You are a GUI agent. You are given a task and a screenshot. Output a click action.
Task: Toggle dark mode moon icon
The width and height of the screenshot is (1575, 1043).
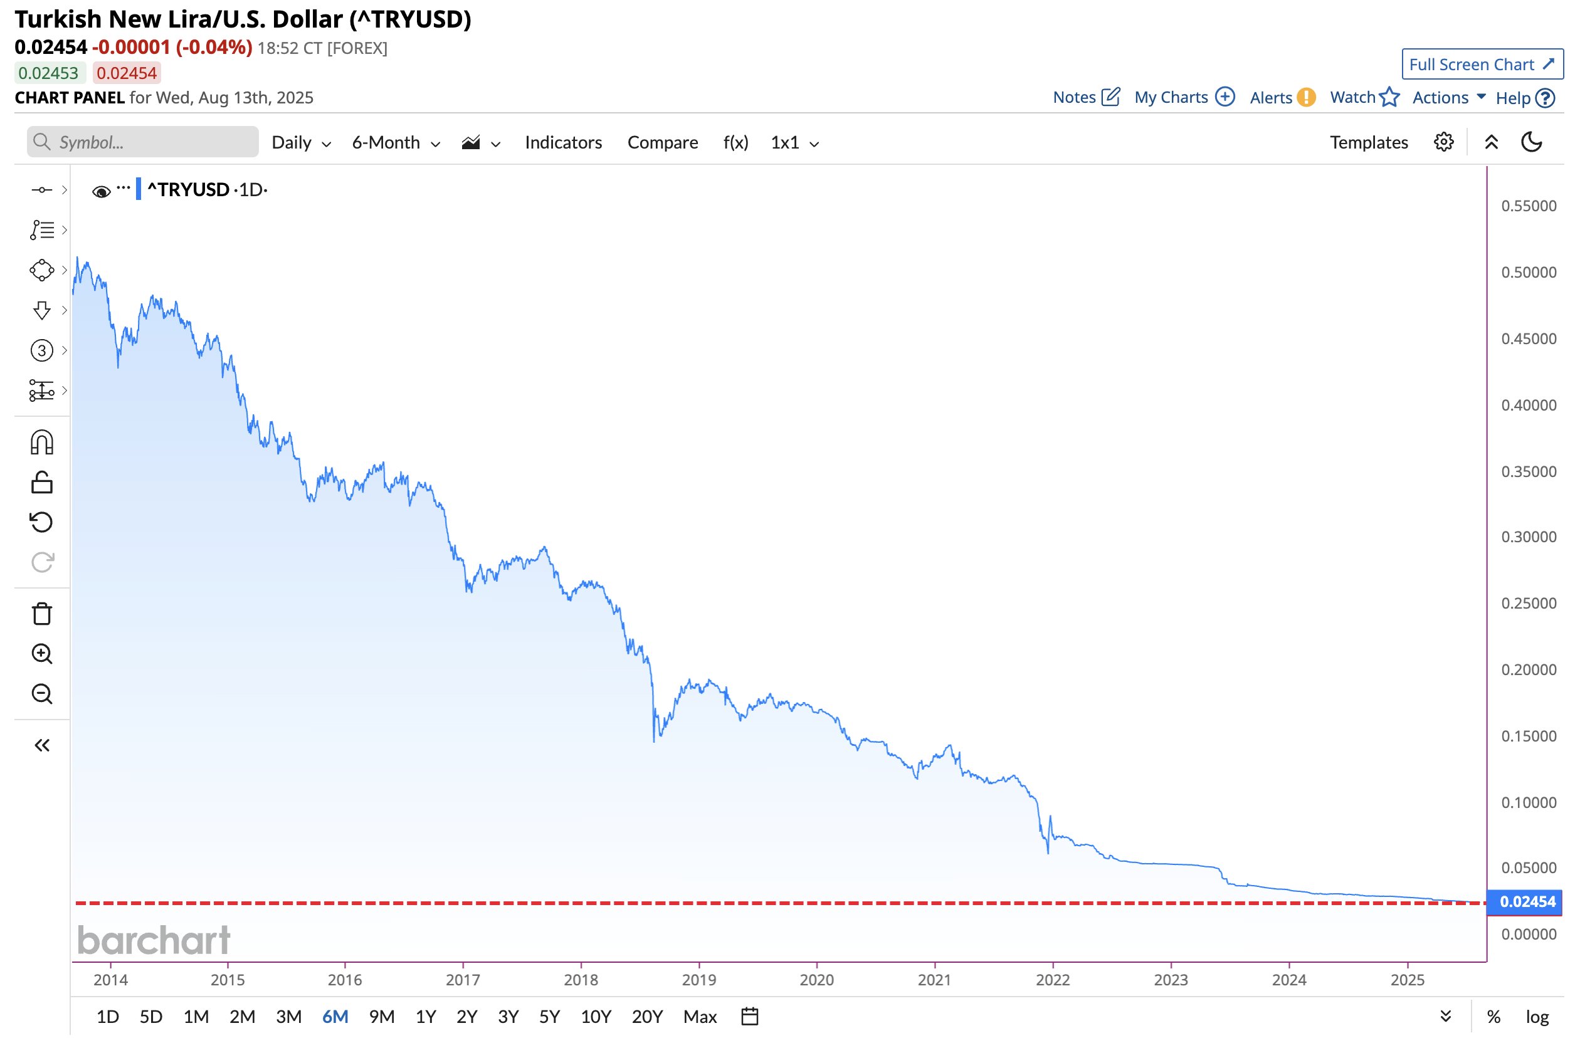click(x=1531, y=142)
